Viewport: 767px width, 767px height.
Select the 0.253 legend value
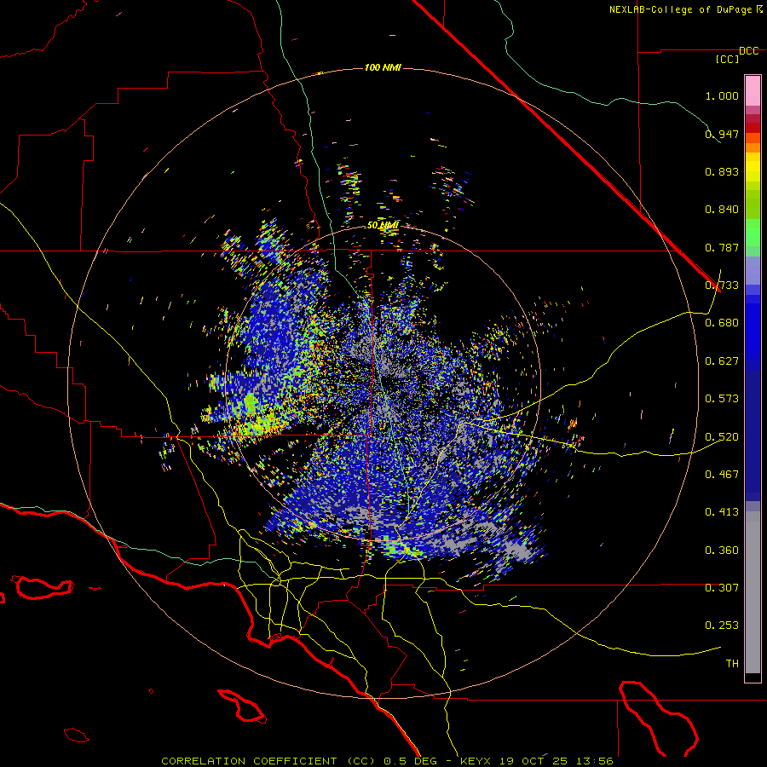click(722, 626)
